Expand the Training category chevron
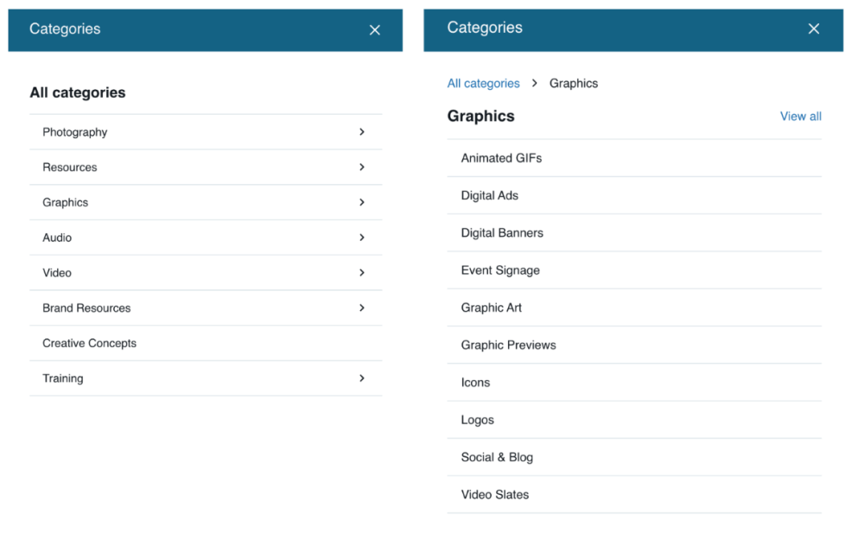Image resolution: width=852 pixels, height=539 pixels. coord(361,378)
